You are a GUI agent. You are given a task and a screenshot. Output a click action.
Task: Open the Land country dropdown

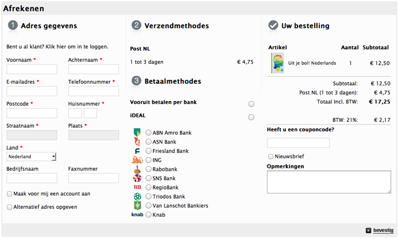31,156
